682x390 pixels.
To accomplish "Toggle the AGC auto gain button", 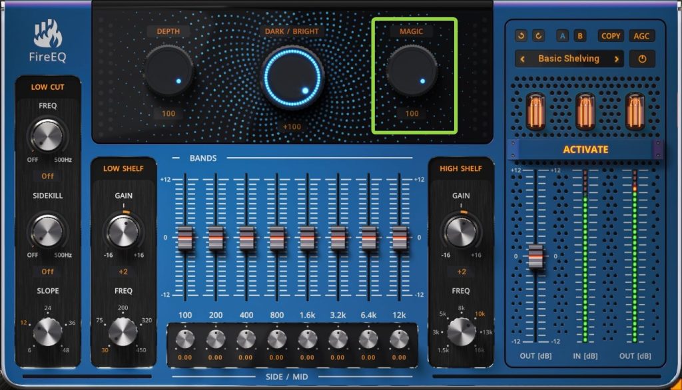I will pos(641,36).
